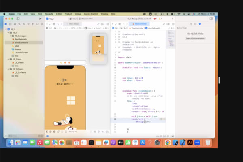
Task: Select the Japanese label on the canvas
Action: 64,84
